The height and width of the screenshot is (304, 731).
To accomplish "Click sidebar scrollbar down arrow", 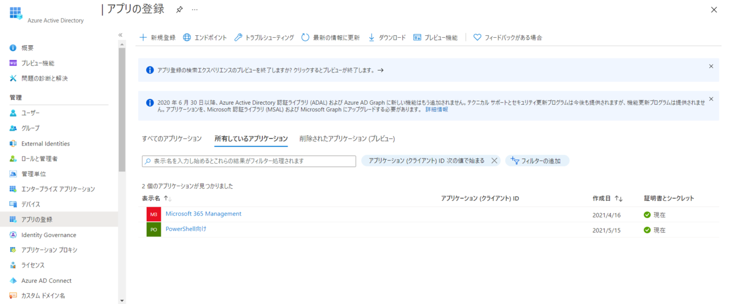I will click(x=122, y=300).
